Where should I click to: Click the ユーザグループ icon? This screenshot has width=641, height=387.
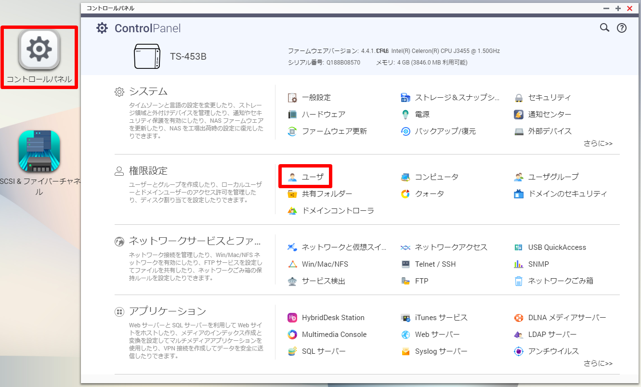pos(519,177)
